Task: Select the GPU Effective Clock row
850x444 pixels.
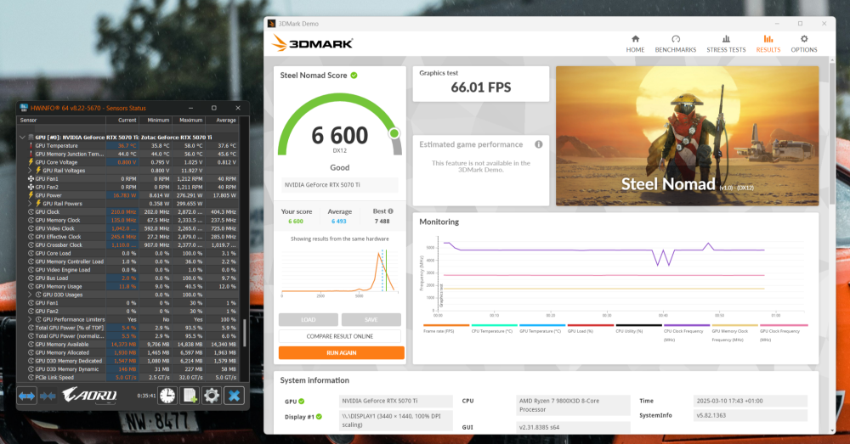Action: pos(128,237)
